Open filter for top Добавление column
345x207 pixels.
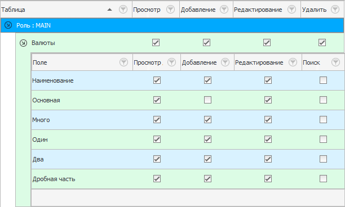pyautogui.click(x=224, y=10)
